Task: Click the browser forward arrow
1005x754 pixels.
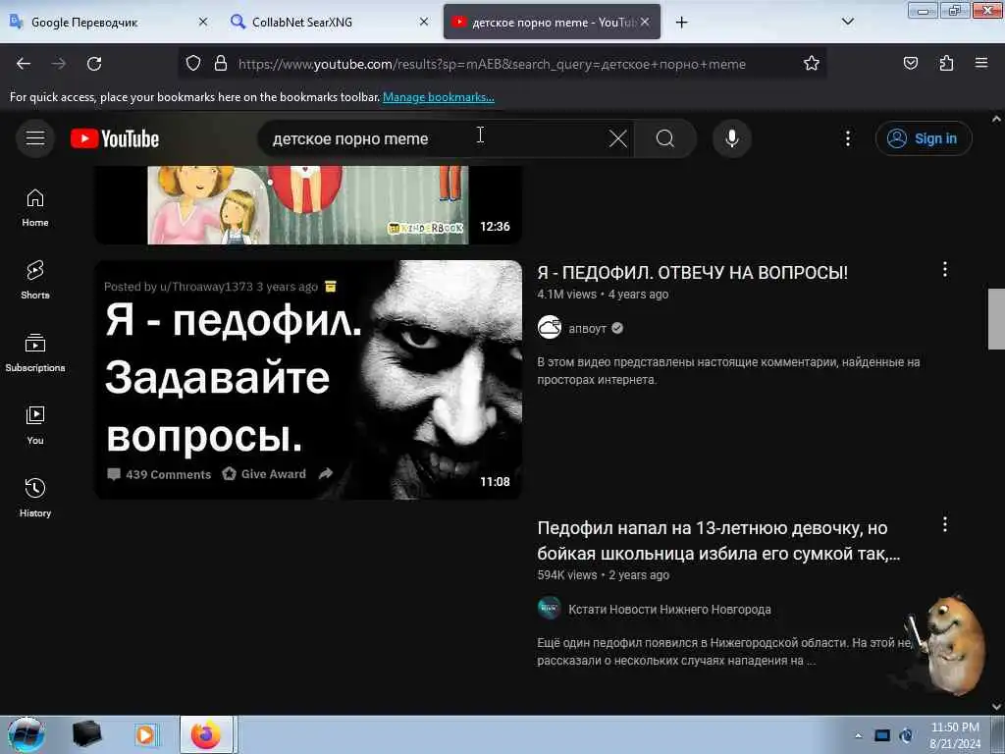Action: [x=59, y=64]
